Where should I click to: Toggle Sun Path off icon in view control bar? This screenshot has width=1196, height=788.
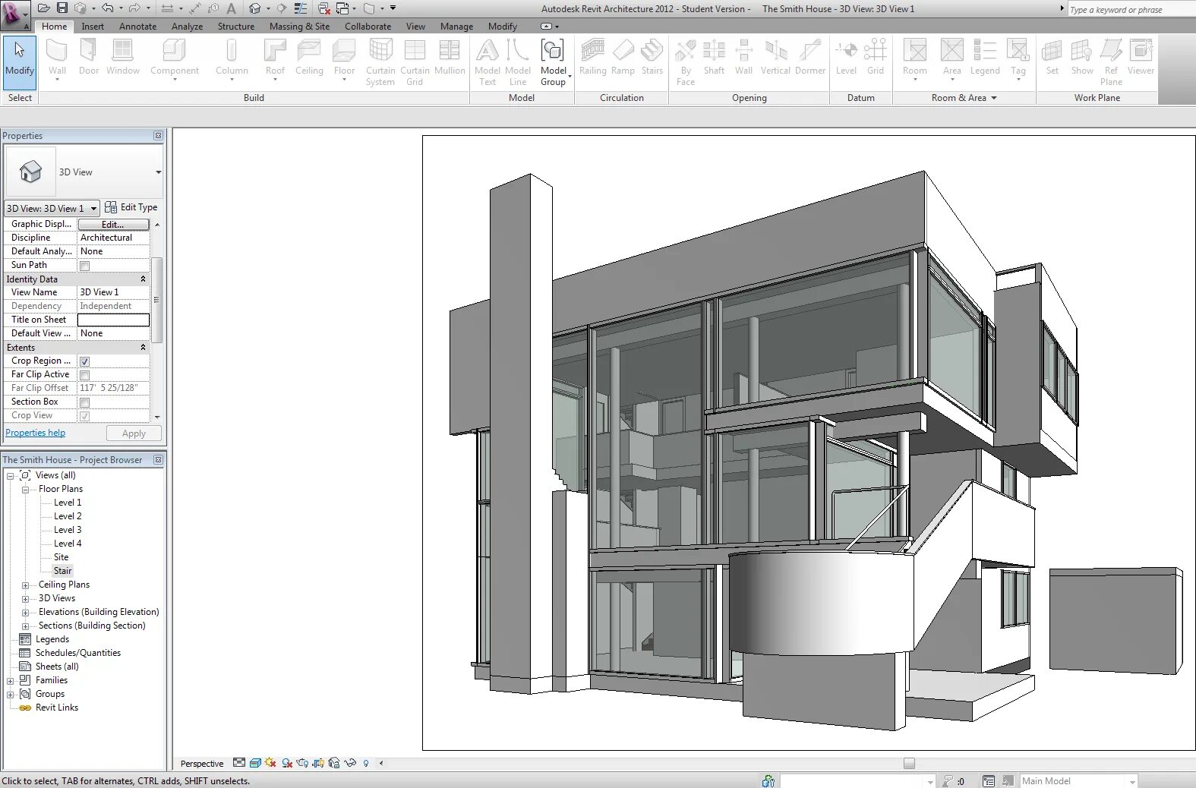click(270, 763)
